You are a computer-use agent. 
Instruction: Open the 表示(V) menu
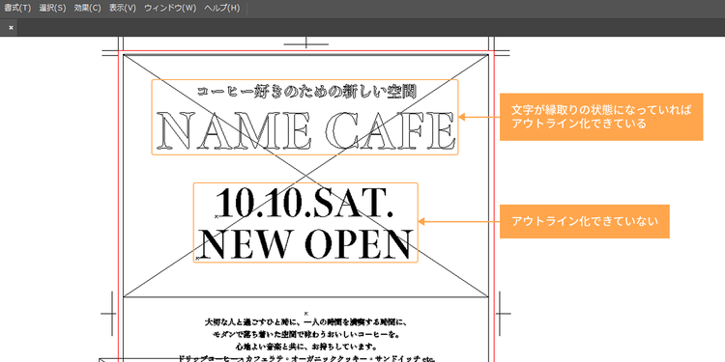(x=123, y=9)
